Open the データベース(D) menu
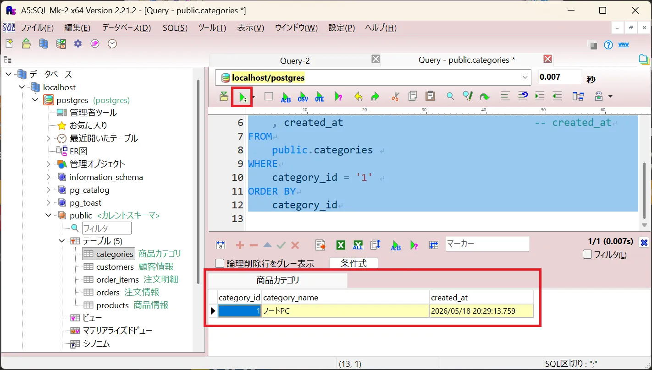This screenshot has width=652, height=370. [x=127, y=28]
